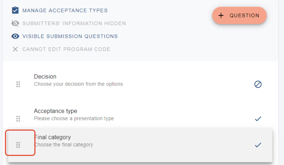Click the drag handle beside Acceptance Type
Screen dimensions: 284x165
[x=18, y=119]
